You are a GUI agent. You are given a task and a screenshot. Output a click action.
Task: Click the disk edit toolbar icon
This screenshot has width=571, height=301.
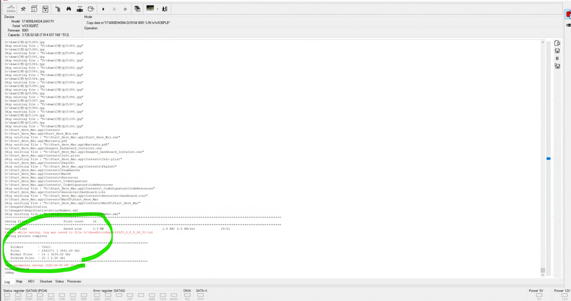pos(91,9)
